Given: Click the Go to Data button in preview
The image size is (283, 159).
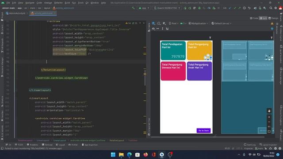Looking at the screenshot, I should [203, 131].
